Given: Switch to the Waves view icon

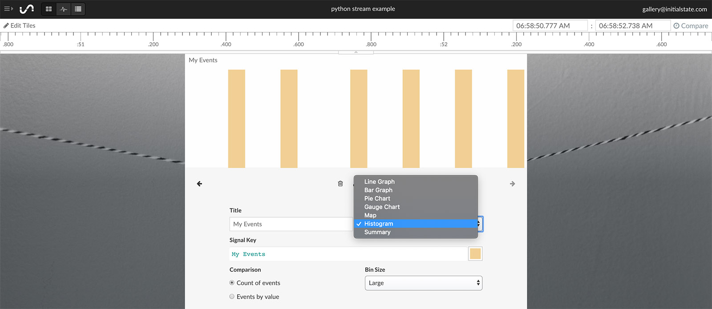Looking at the screenshot, I should pyautogui.click(x=64, y=9).
